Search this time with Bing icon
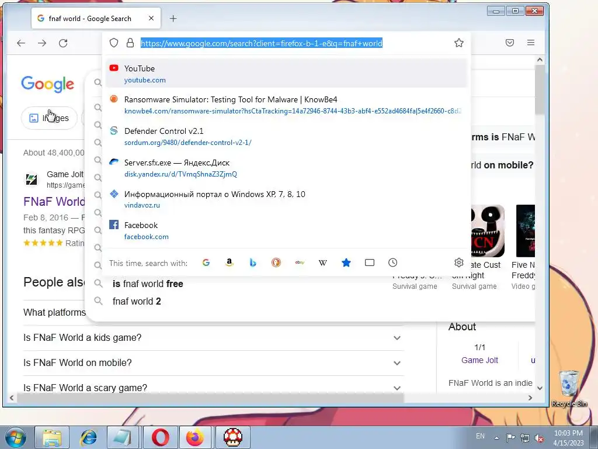The image size is (598, 449). click(x=252, y=263)
